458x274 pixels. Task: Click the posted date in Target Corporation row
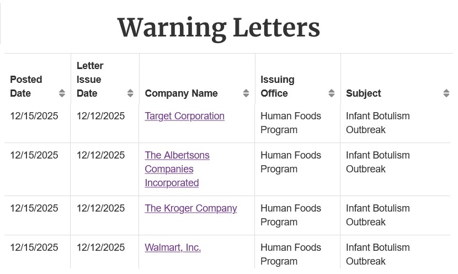(34, 116)
